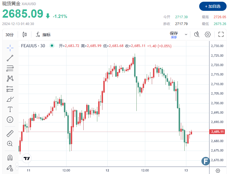The height and width of the screenshot is (174, 228).
Task: Open the emoji icons tool
Action: tap(10, 120)
